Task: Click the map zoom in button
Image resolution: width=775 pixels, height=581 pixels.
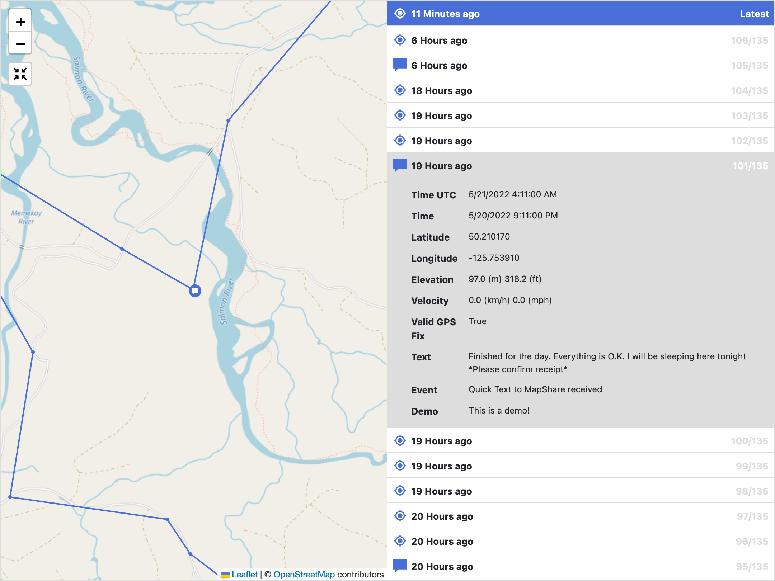Action: 20,22
